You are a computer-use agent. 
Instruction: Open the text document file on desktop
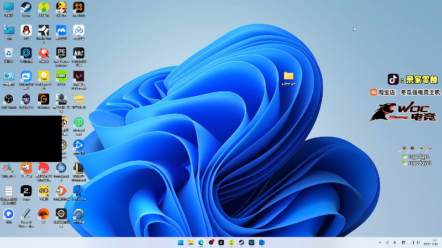[9, 191]
